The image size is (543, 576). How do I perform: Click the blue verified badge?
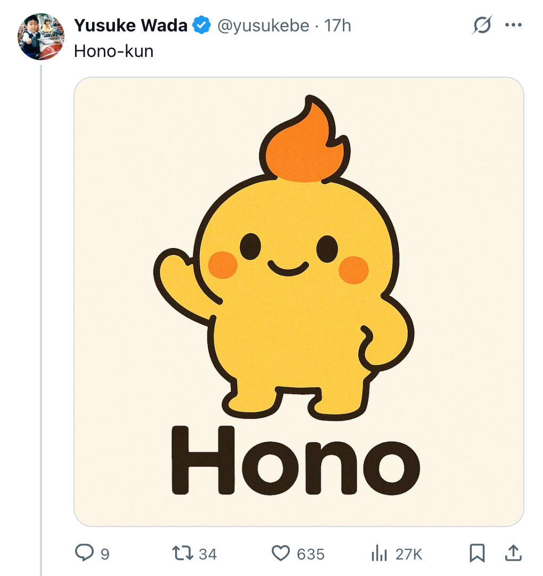click(202, 25)
